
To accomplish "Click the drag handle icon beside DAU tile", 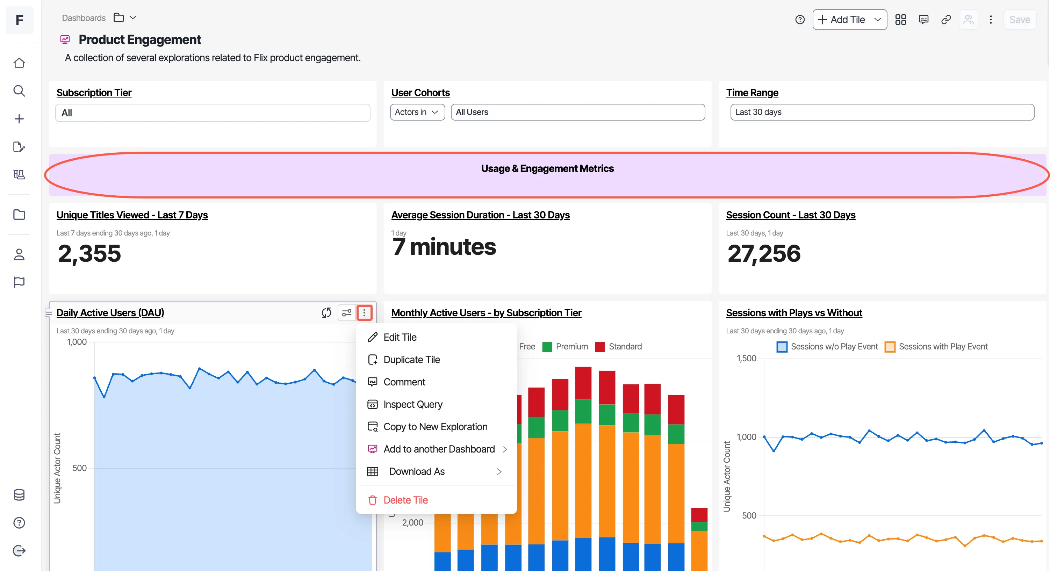I will click(x=48, y=313).
